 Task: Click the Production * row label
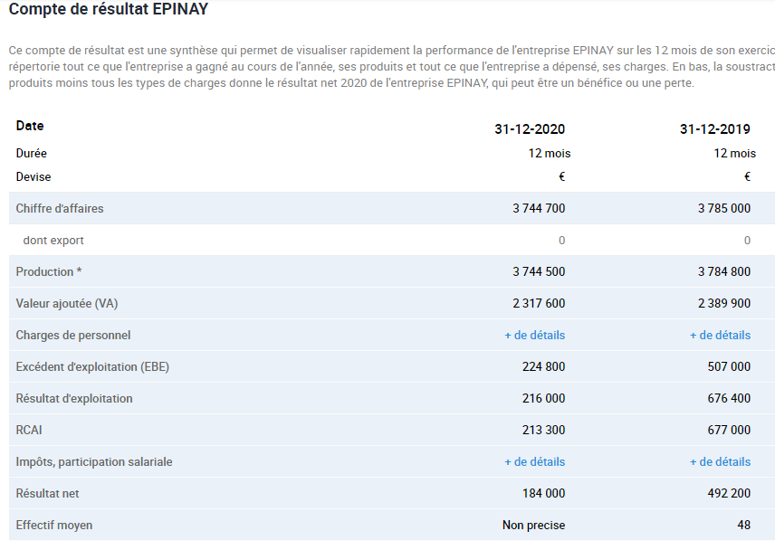coord(49,271)
